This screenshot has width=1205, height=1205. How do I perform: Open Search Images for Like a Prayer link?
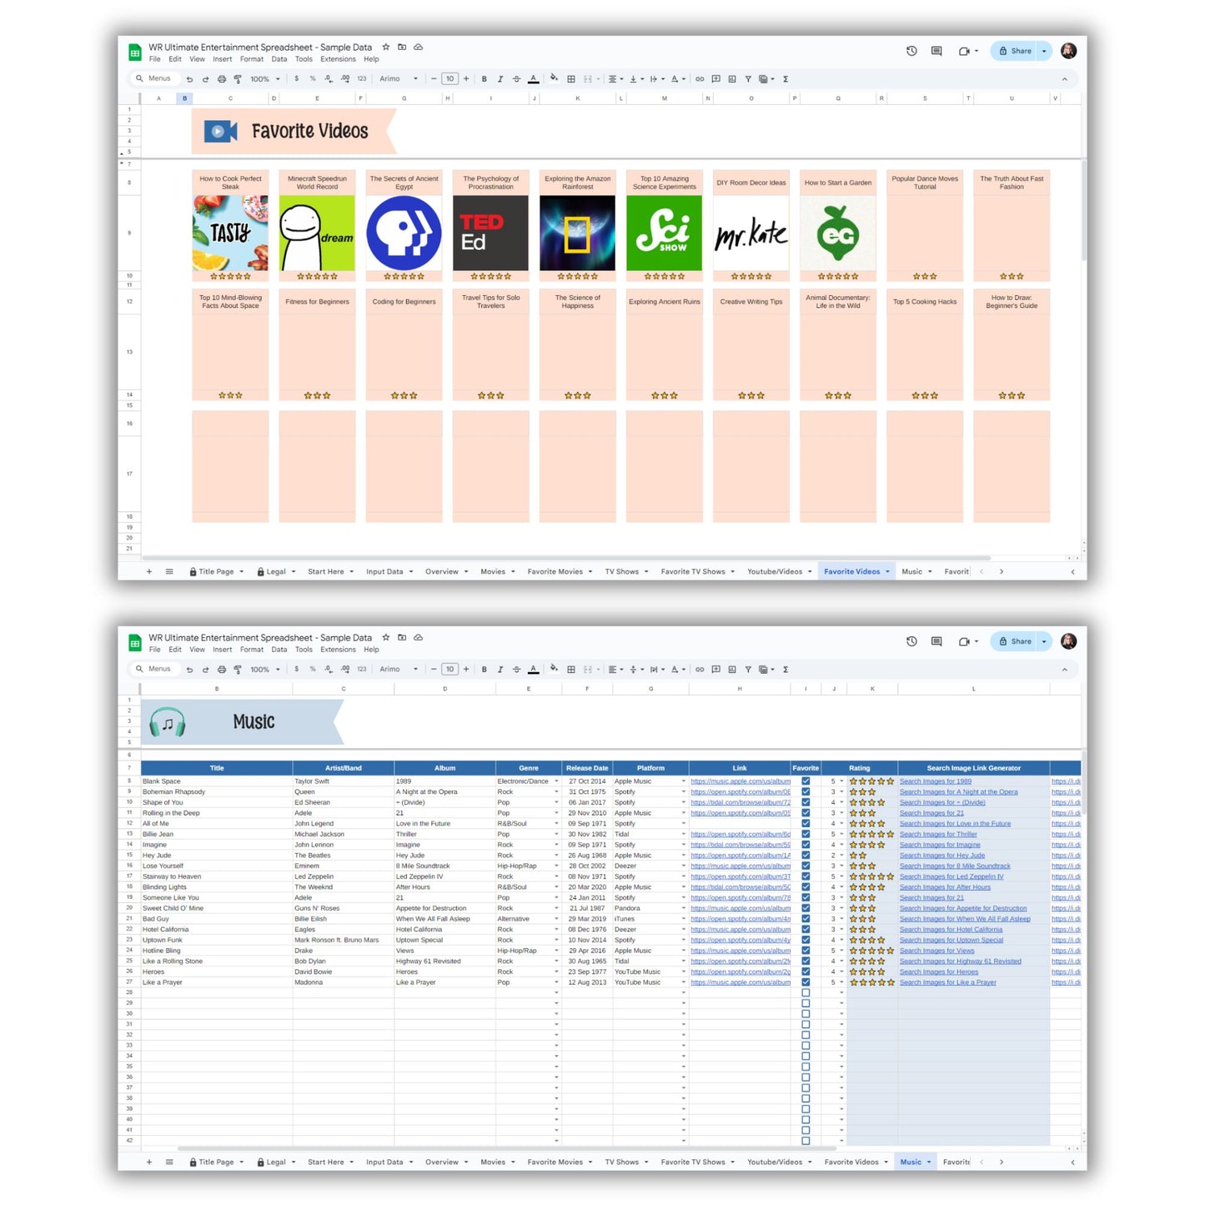[x=947, y=982]
